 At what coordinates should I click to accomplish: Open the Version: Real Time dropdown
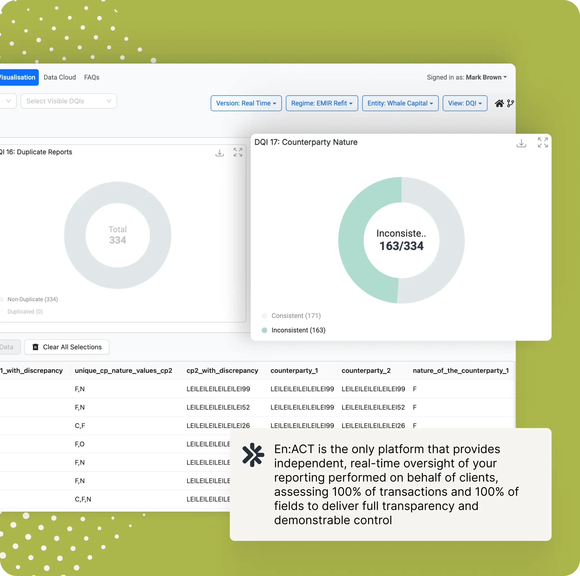click(246, 103)
